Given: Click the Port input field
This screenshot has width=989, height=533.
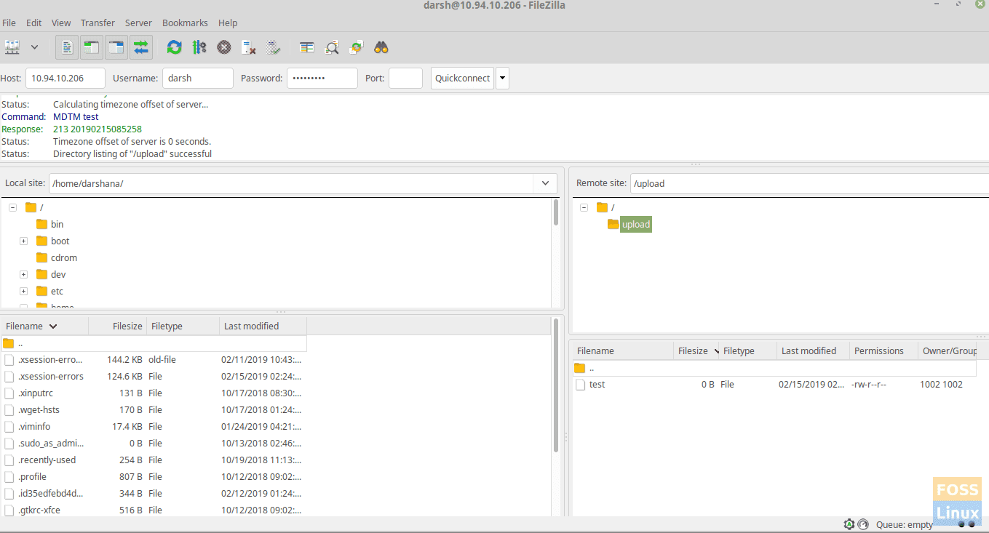Looking at the screenshot, I should coord(405,78).
